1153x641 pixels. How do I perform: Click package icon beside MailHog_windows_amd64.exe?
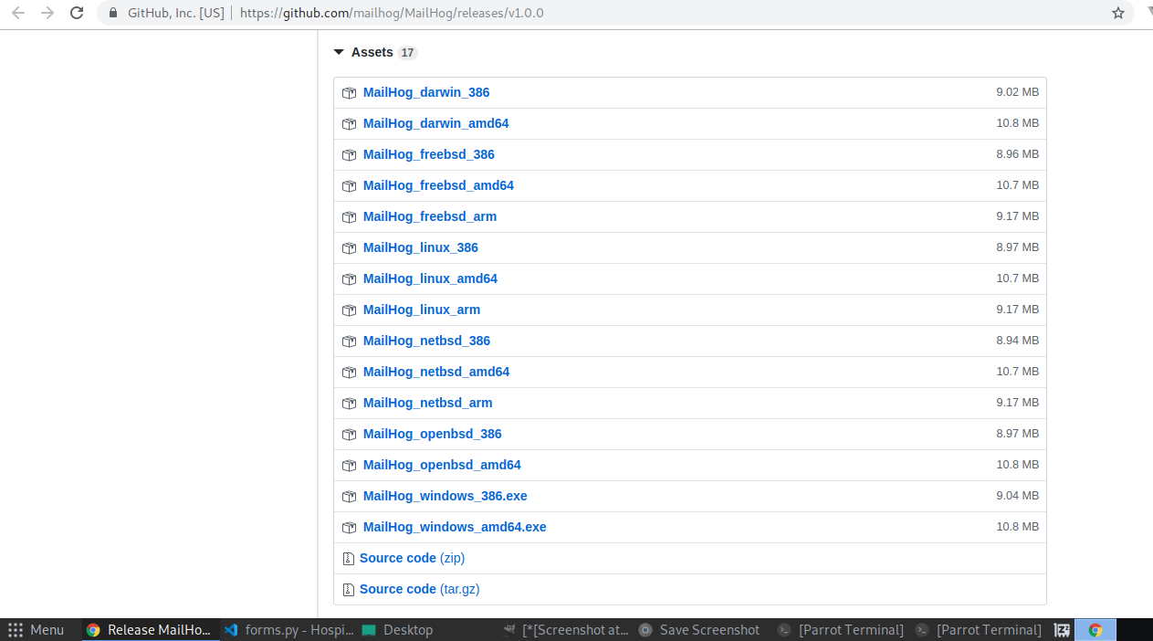pos(349,528)
